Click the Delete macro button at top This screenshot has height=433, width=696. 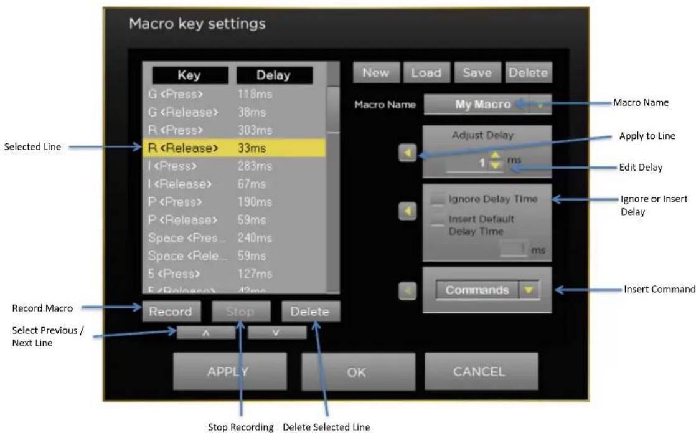pyautogui.click(x=528, y=72)
